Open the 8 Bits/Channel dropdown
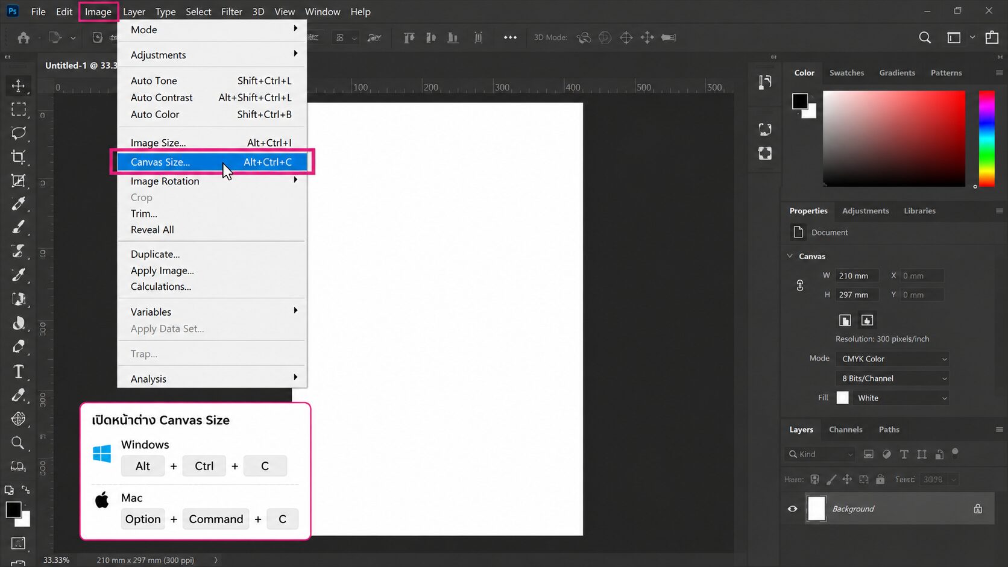 (x=892, y=378)
